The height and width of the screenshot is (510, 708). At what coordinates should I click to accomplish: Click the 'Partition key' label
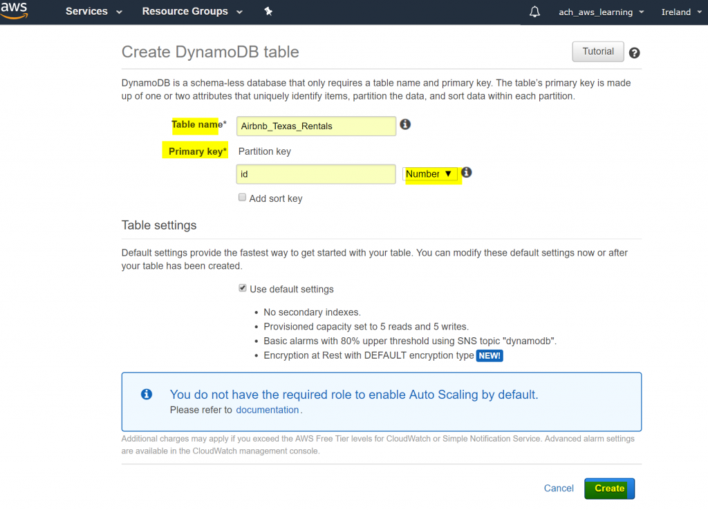[x=265, y=151]
